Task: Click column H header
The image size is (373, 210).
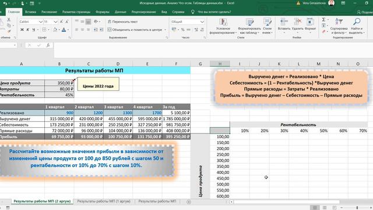Action: (x=220, y=64)
